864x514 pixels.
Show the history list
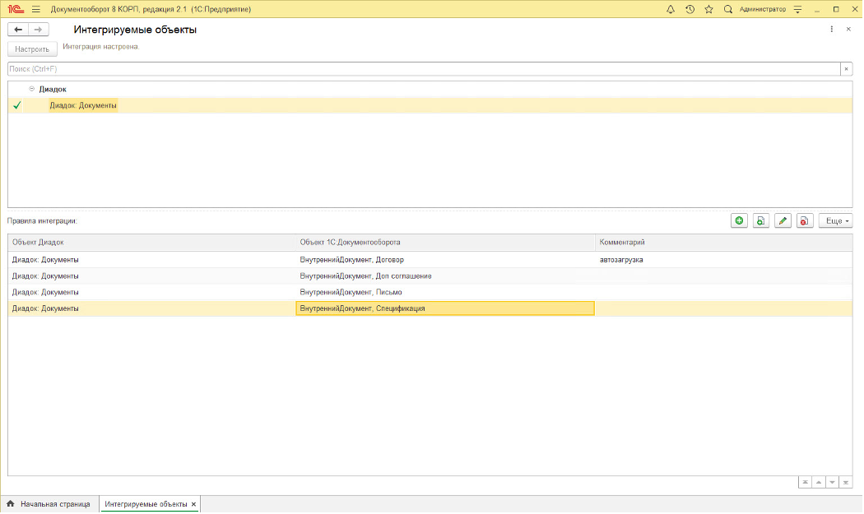click(x=690, y=9)
